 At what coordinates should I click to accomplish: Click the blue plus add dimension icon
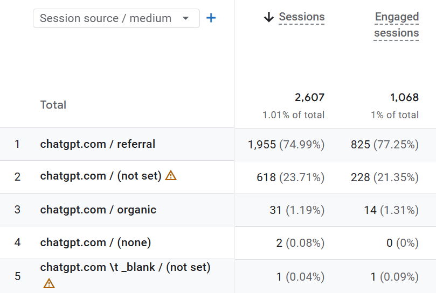211,18
